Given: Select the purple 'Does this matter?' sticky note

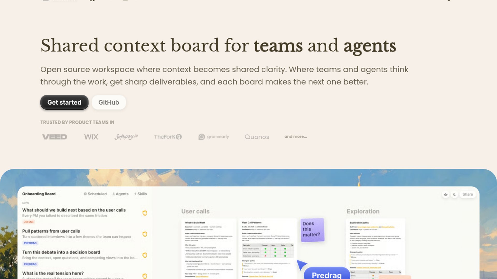Looking at the screenshot, I should click(x=312, y=229).
